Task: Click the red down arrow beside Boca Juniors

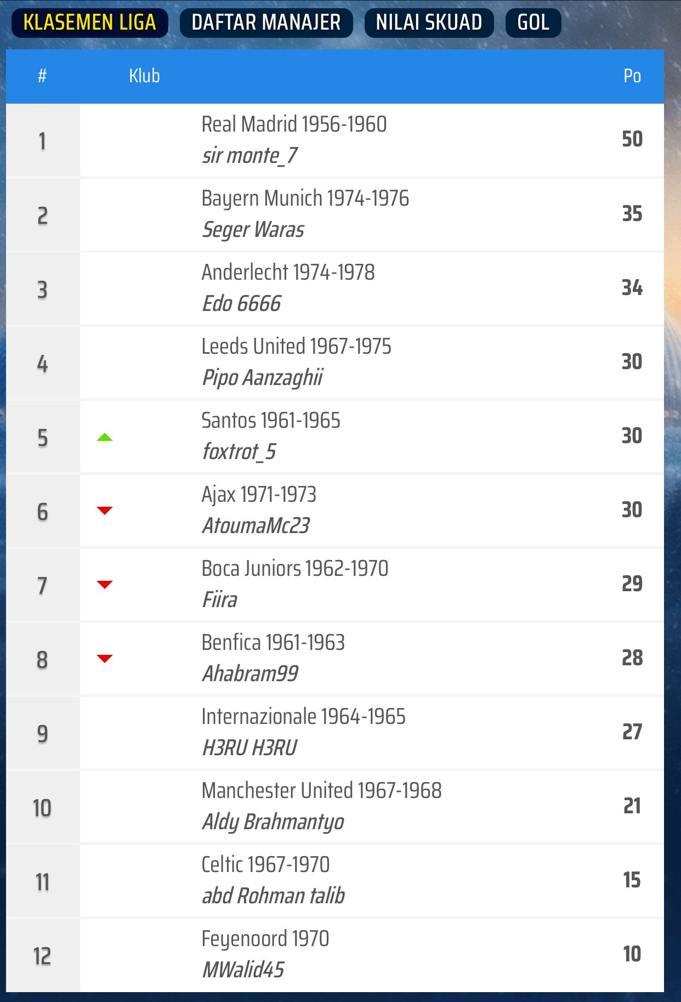Action: coord(105,585)
